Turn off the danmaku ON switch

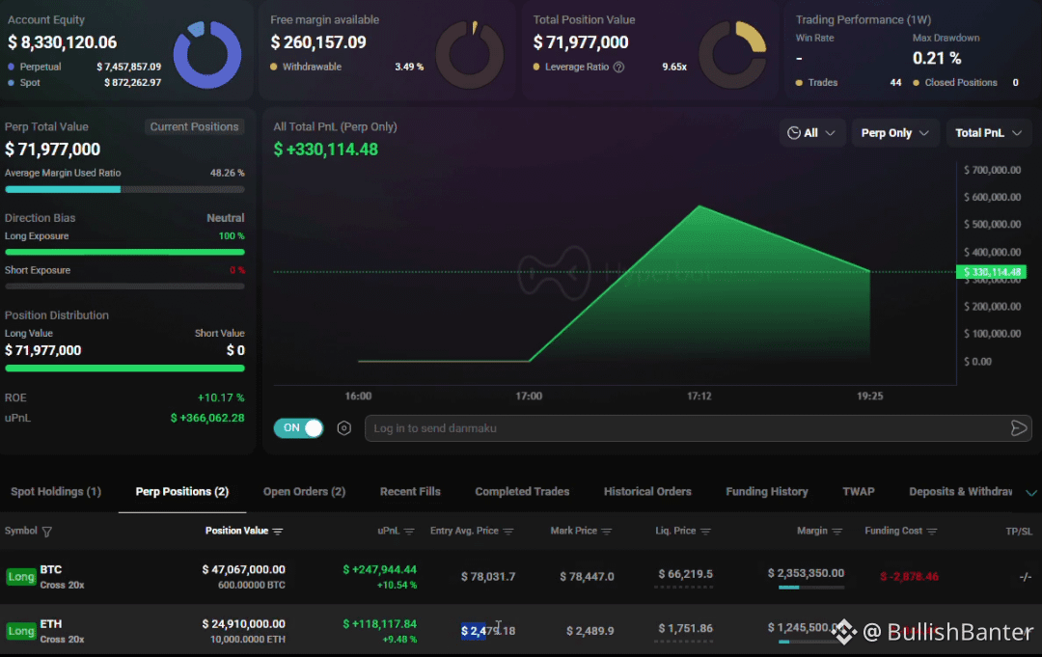click(298, 428)
